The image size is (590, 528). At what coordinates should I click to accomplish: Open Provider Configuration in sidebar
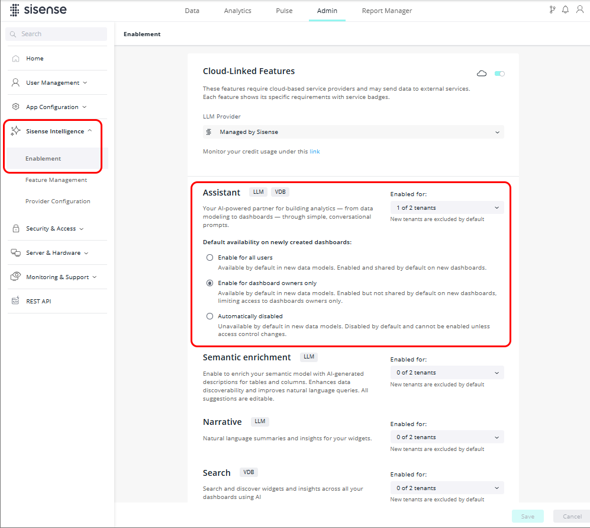[x=57, y=201]
